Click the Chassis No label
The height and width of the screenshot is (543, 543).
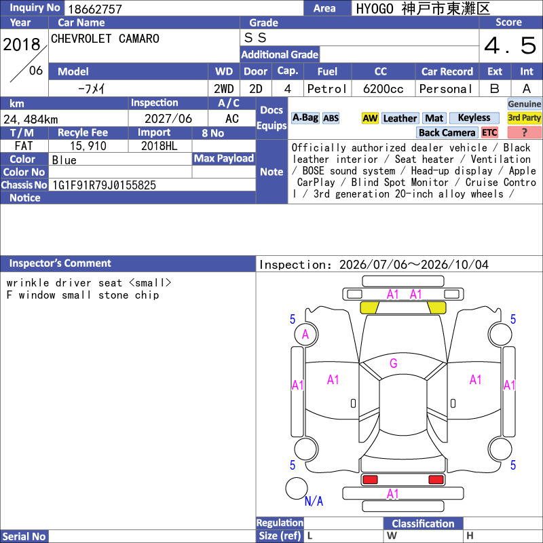coord(24,185)
